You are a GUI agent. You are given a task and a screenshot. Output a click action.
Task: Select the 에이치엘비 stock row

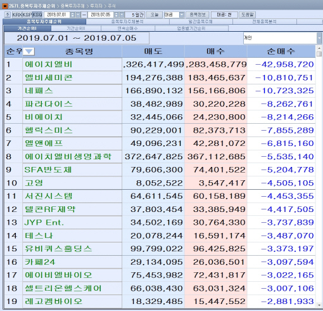pos(160,64)
